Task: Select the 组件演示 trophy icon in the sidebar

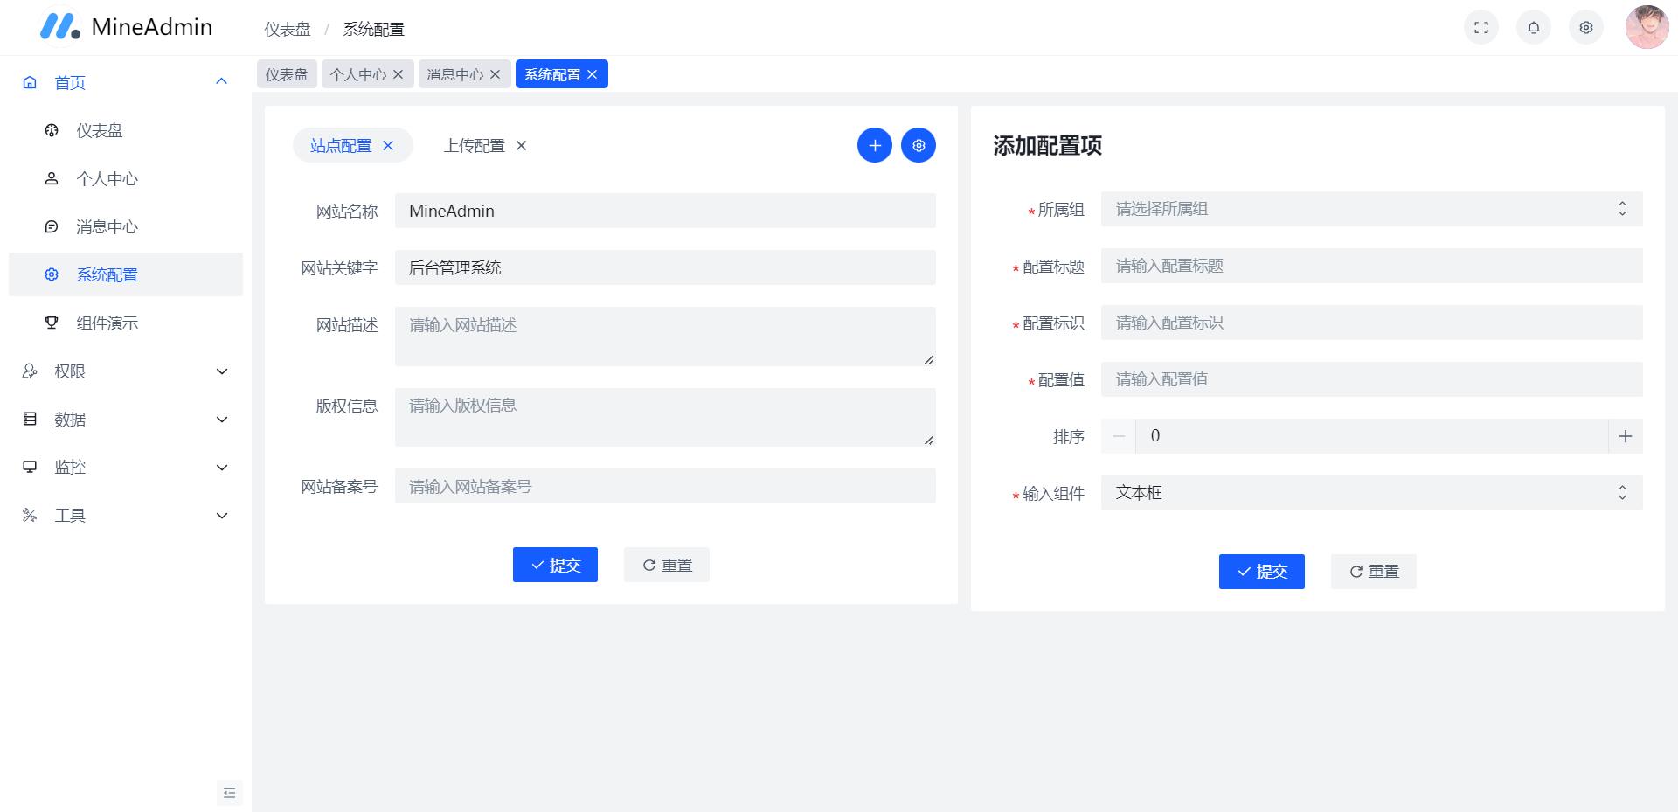Action: [50, 322]
